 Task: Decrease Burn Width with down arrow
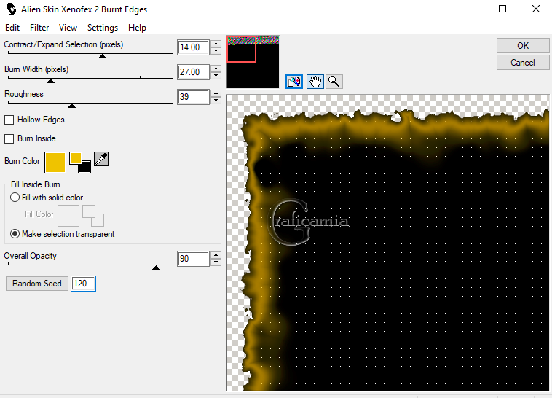tap(216, 75)
